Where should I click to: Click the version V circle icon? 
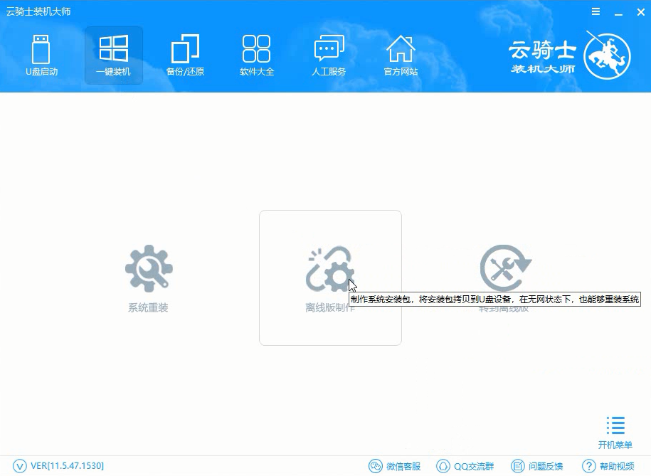19,466
